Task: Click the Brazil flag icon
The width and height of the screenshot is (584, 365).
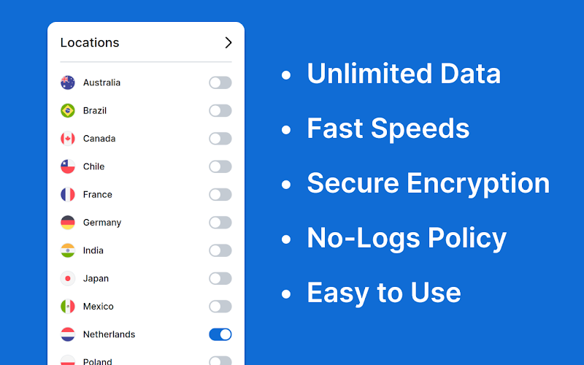Action: click(68, 111)
